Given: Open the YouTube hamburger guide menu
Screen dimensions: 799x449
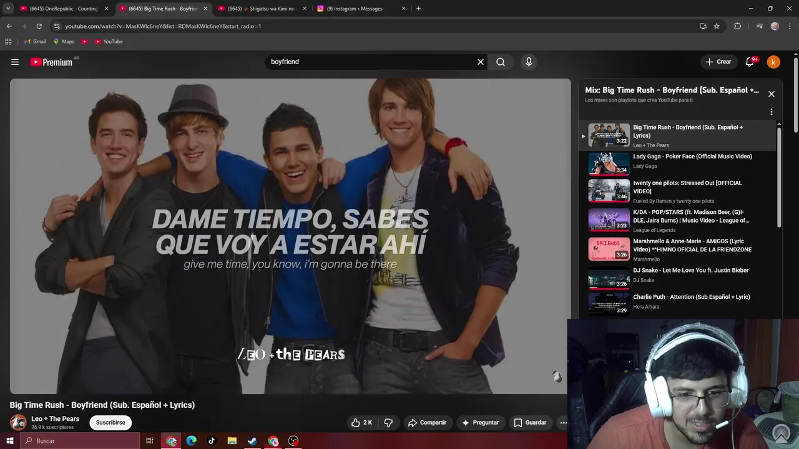Looking at the screenshot, I should point(15,62).
